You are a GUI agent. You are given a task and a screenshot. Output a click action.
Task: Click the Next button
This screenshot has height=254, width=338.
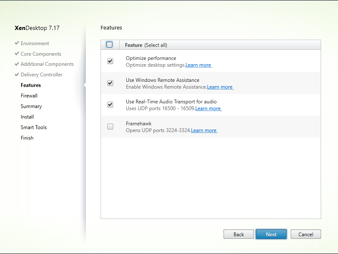(x=271, y=234)
